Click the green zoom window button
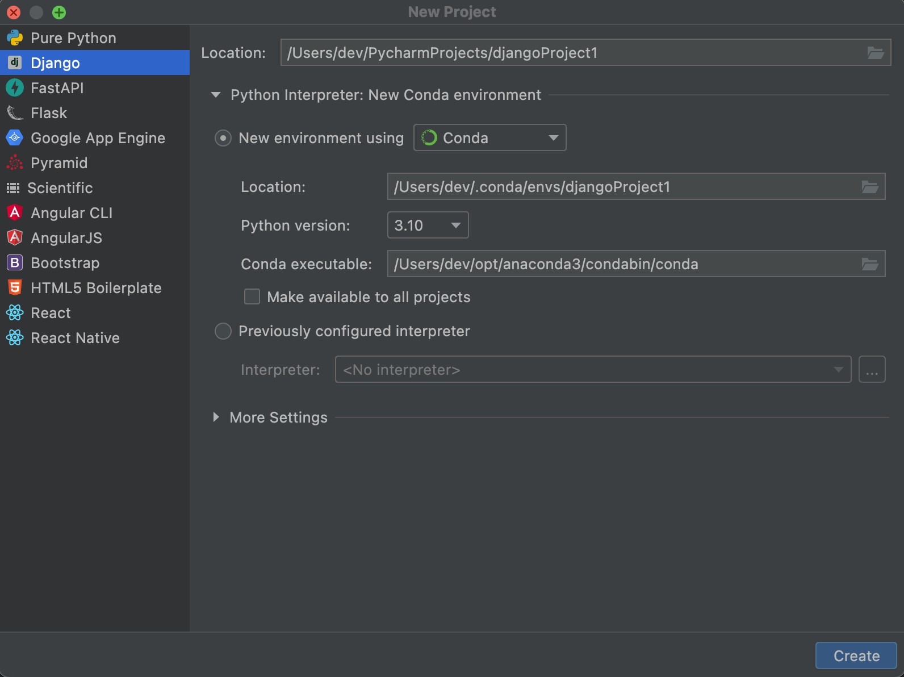The image size is (904, 677). [x=59, y=12]
